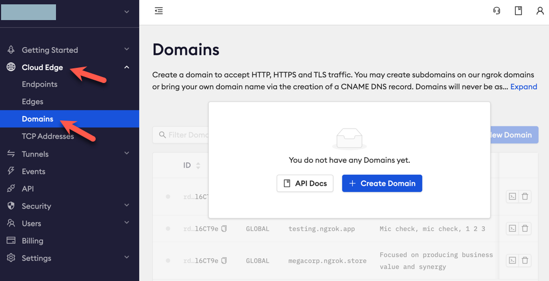Click the terminal icon in first row

(513, 196)
